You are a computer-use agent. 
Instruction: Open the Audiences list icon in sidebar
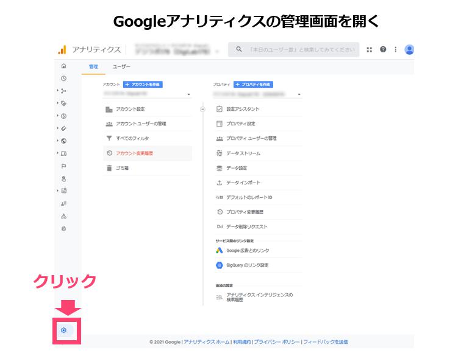click(x=63, y=203)
